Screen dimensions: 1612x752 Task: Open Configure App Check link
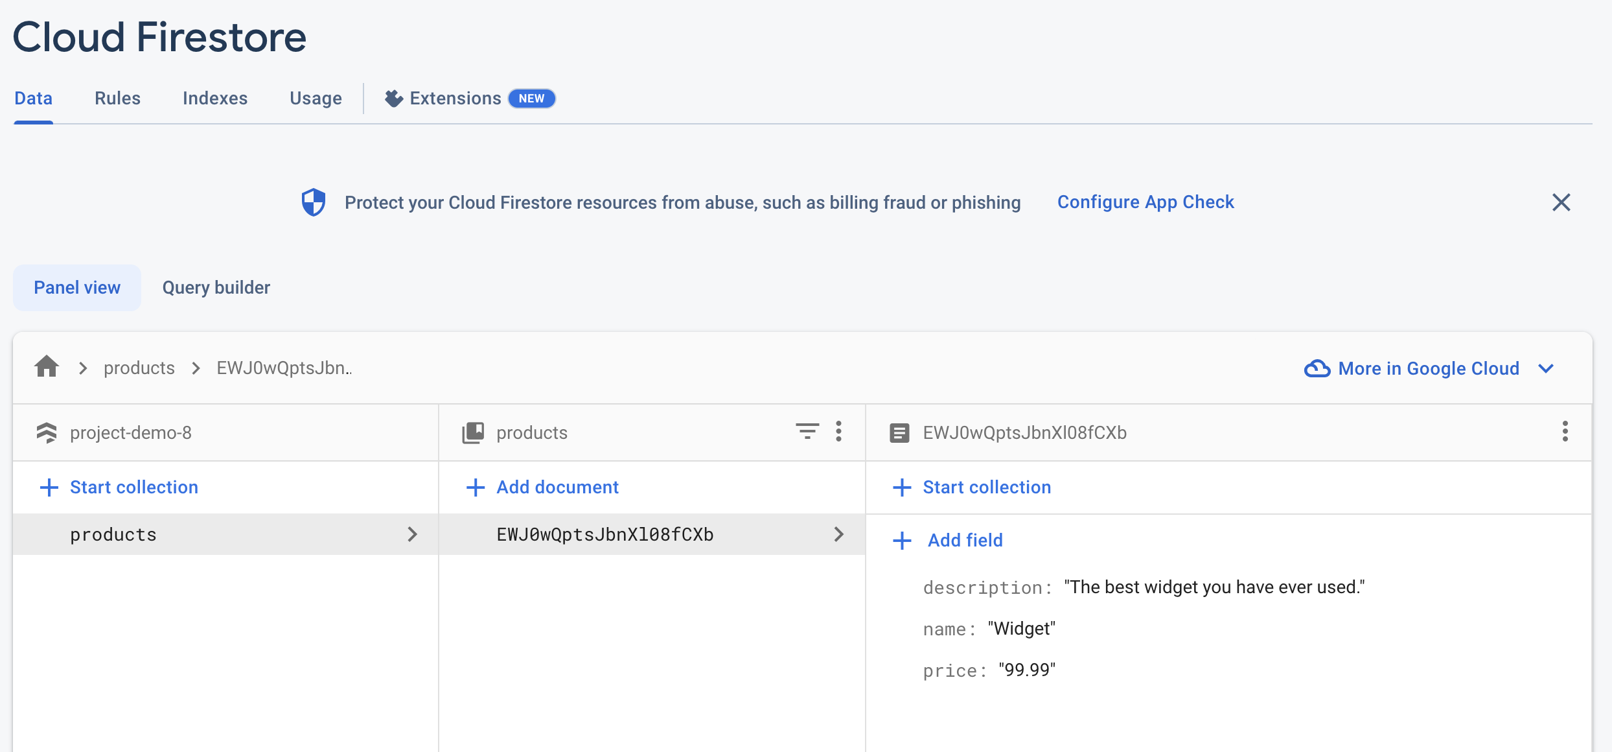coord(1145,202)
